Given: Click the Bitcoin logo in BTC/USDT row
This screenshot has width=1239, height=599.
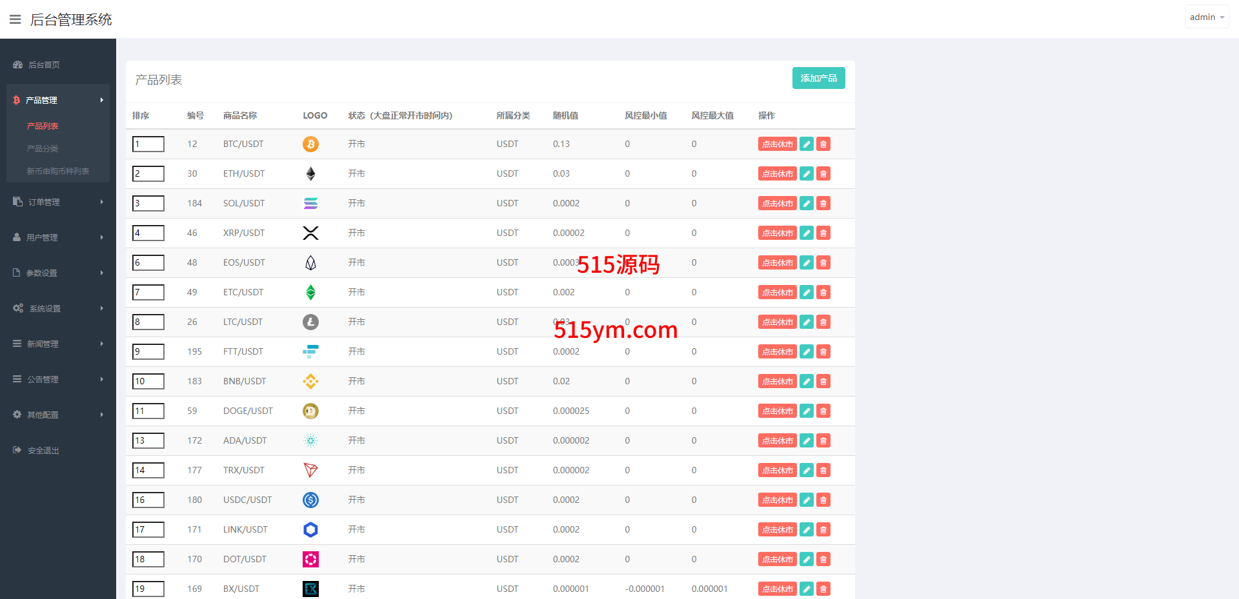Looking at the screenshot, I should (x=310, y=144).
